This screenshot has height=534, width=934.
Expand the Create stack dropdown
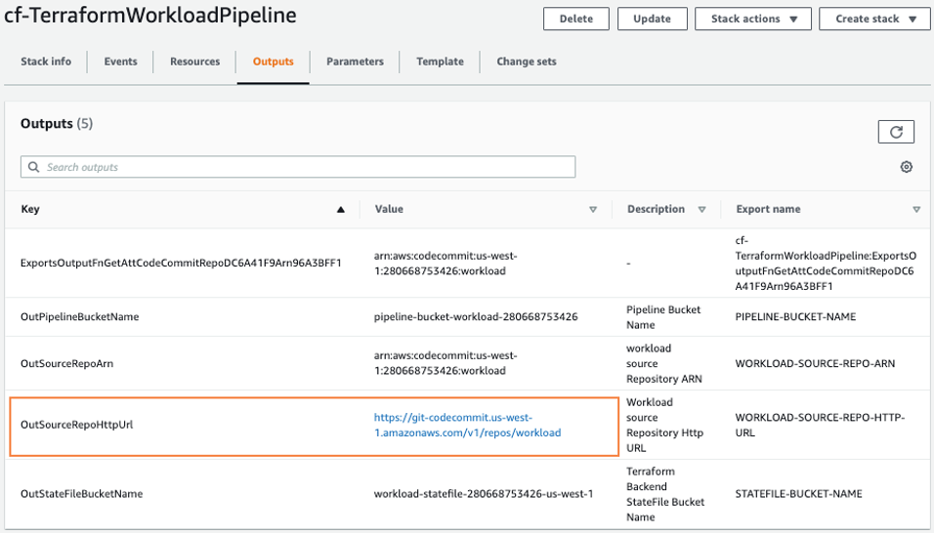pos(874,19)
